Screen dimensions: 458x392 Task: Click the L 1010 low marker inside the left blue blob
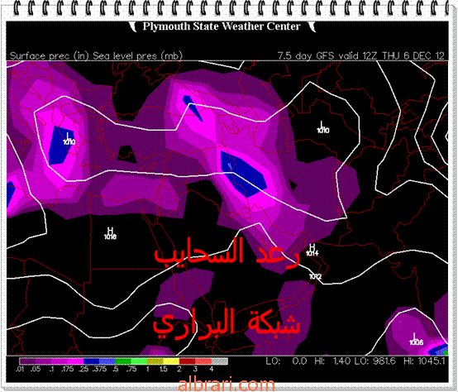69,138
